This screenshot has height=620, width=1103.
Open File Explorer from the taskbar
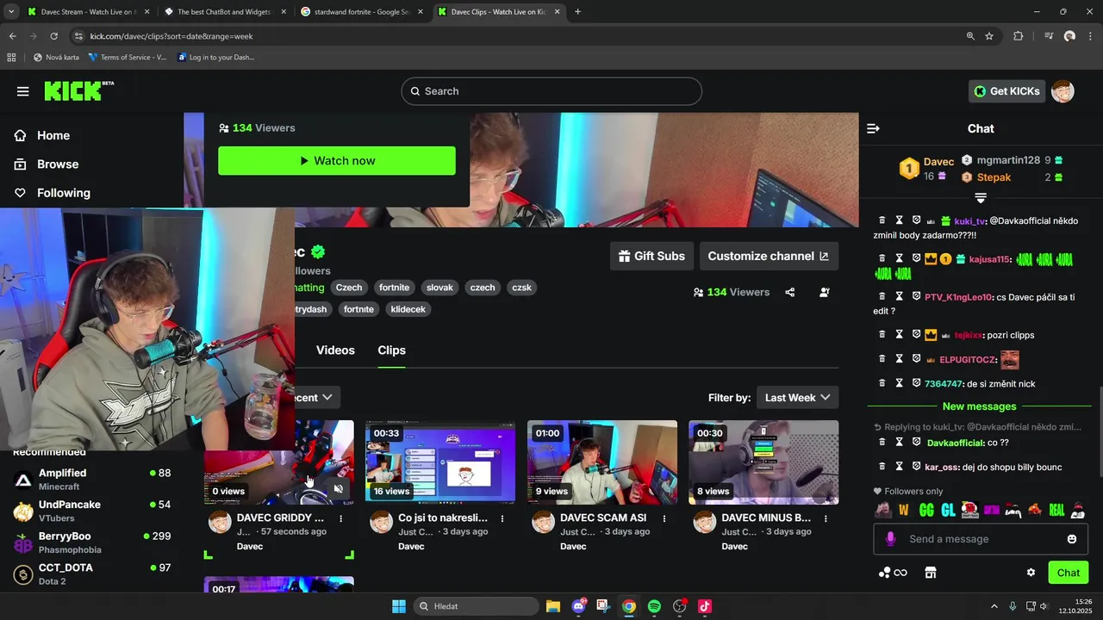(x=553, y=606)
